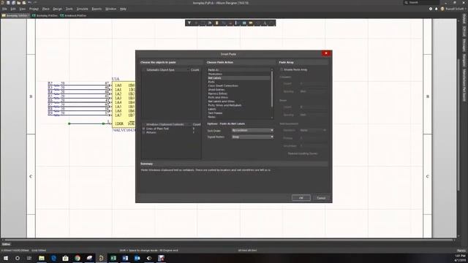Image resolution: width=468 pixels, height=263 pixels.
Task: Open the Windows Start menu
Action: [6, 258]
